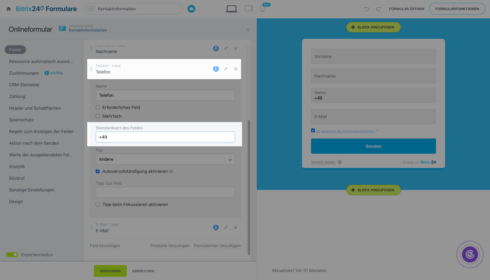Remove the Telefon field
Screen dimensions: 490x280
tap(235, 69)
